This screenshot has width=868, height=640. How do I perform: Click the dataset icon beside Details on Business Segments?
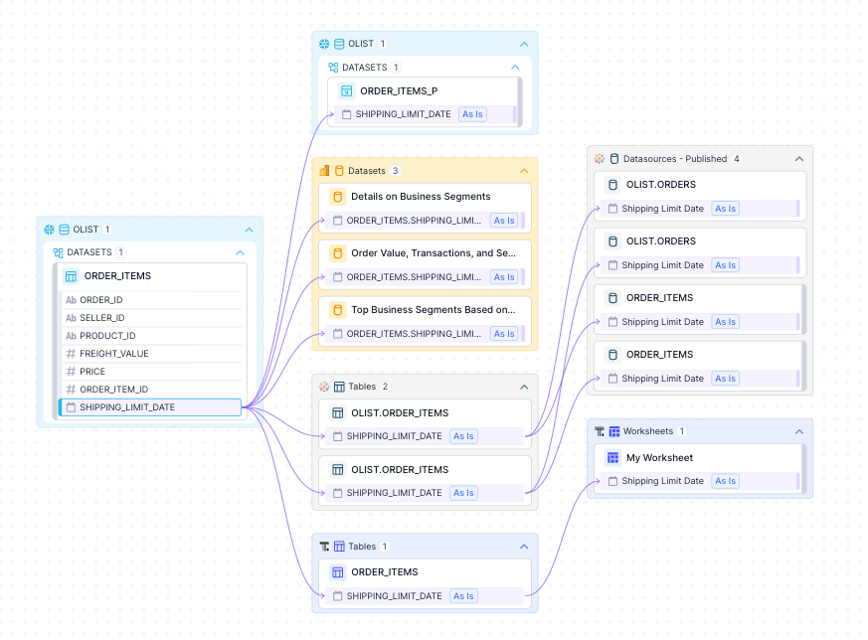point(337,197)
